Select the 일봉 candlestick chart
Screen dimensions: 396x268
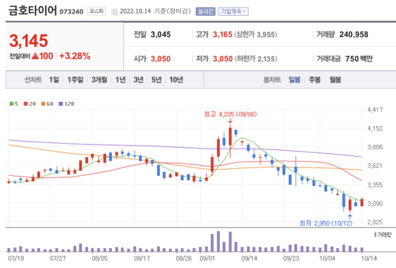294,80
